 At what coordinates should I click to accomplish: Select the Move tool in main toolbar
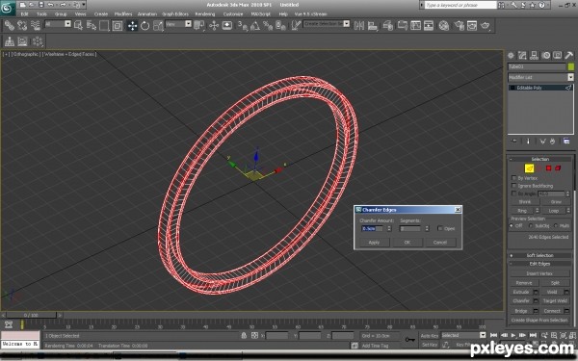(132, 25)
